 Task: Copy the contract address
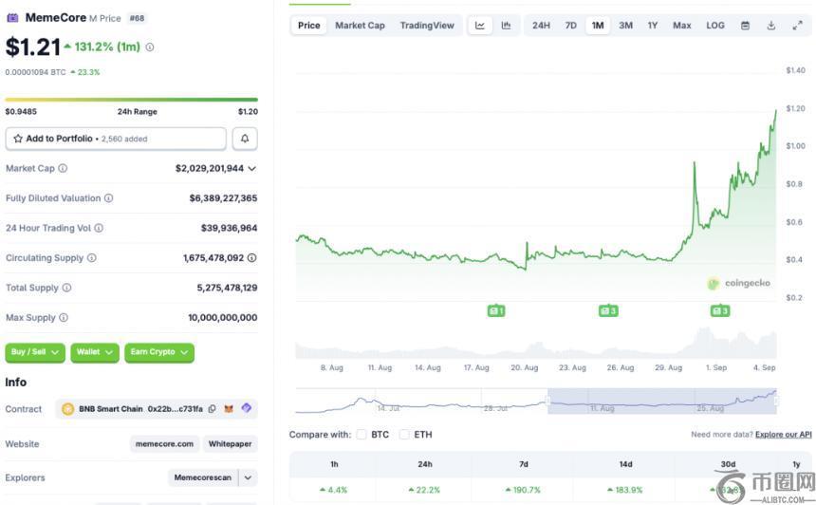(x=212, y=409)
